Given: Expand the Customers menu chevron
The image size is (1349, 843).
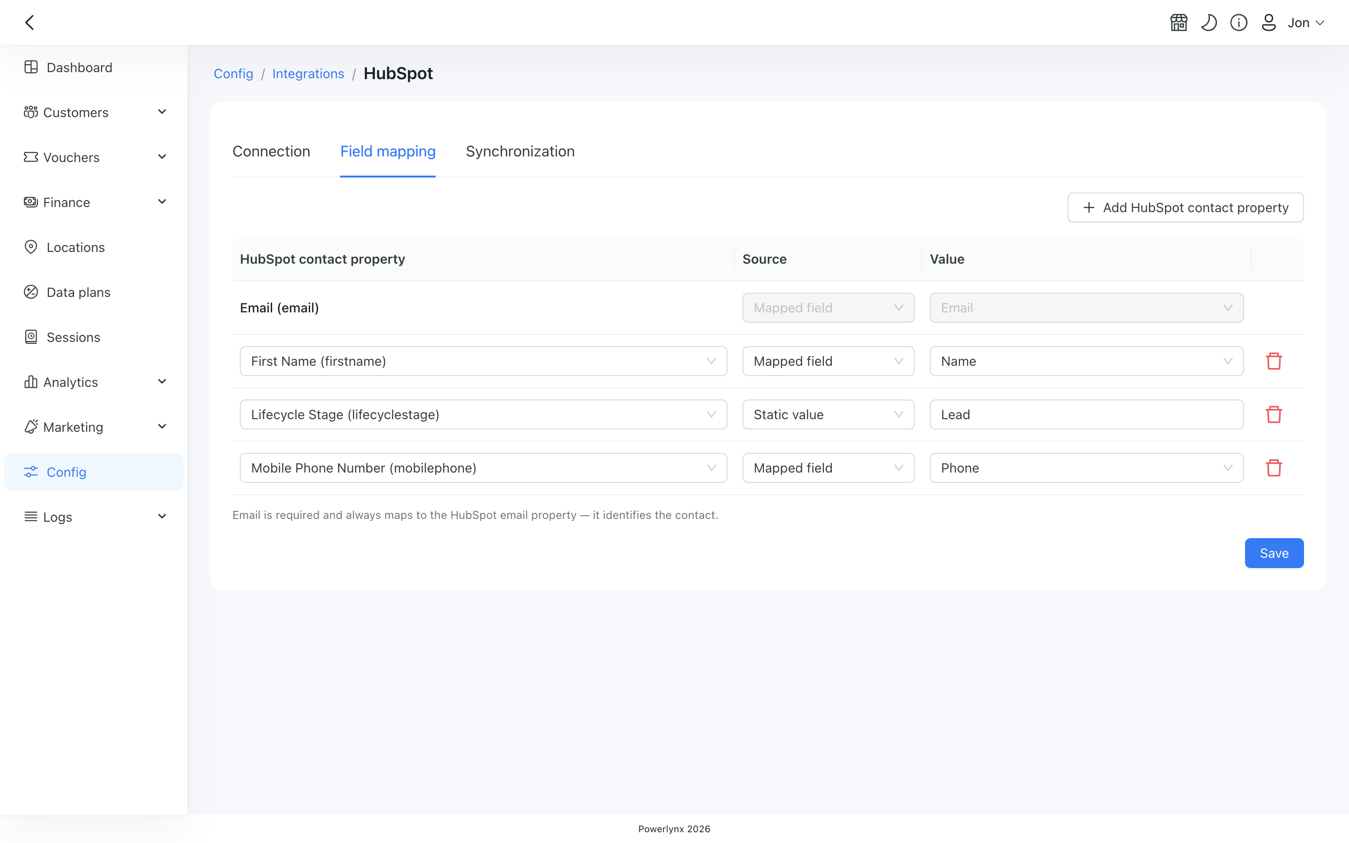Looking at the screenshot, I should point(162,112).
